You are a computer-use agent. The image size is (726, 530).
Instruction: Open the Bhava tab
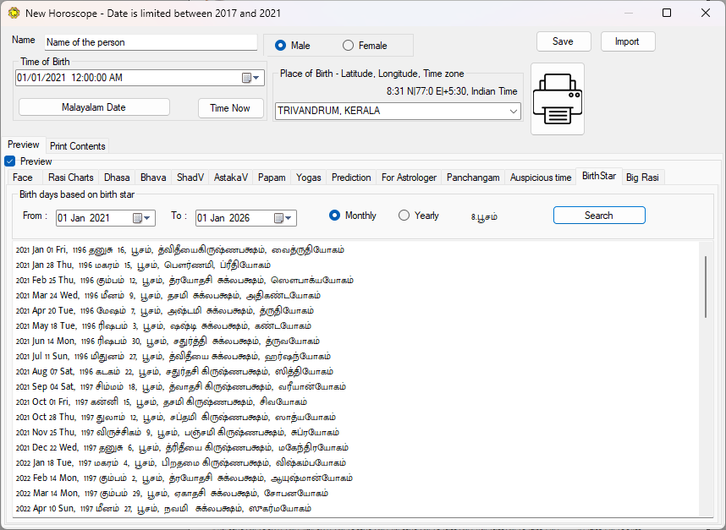(x=153, y=178)
